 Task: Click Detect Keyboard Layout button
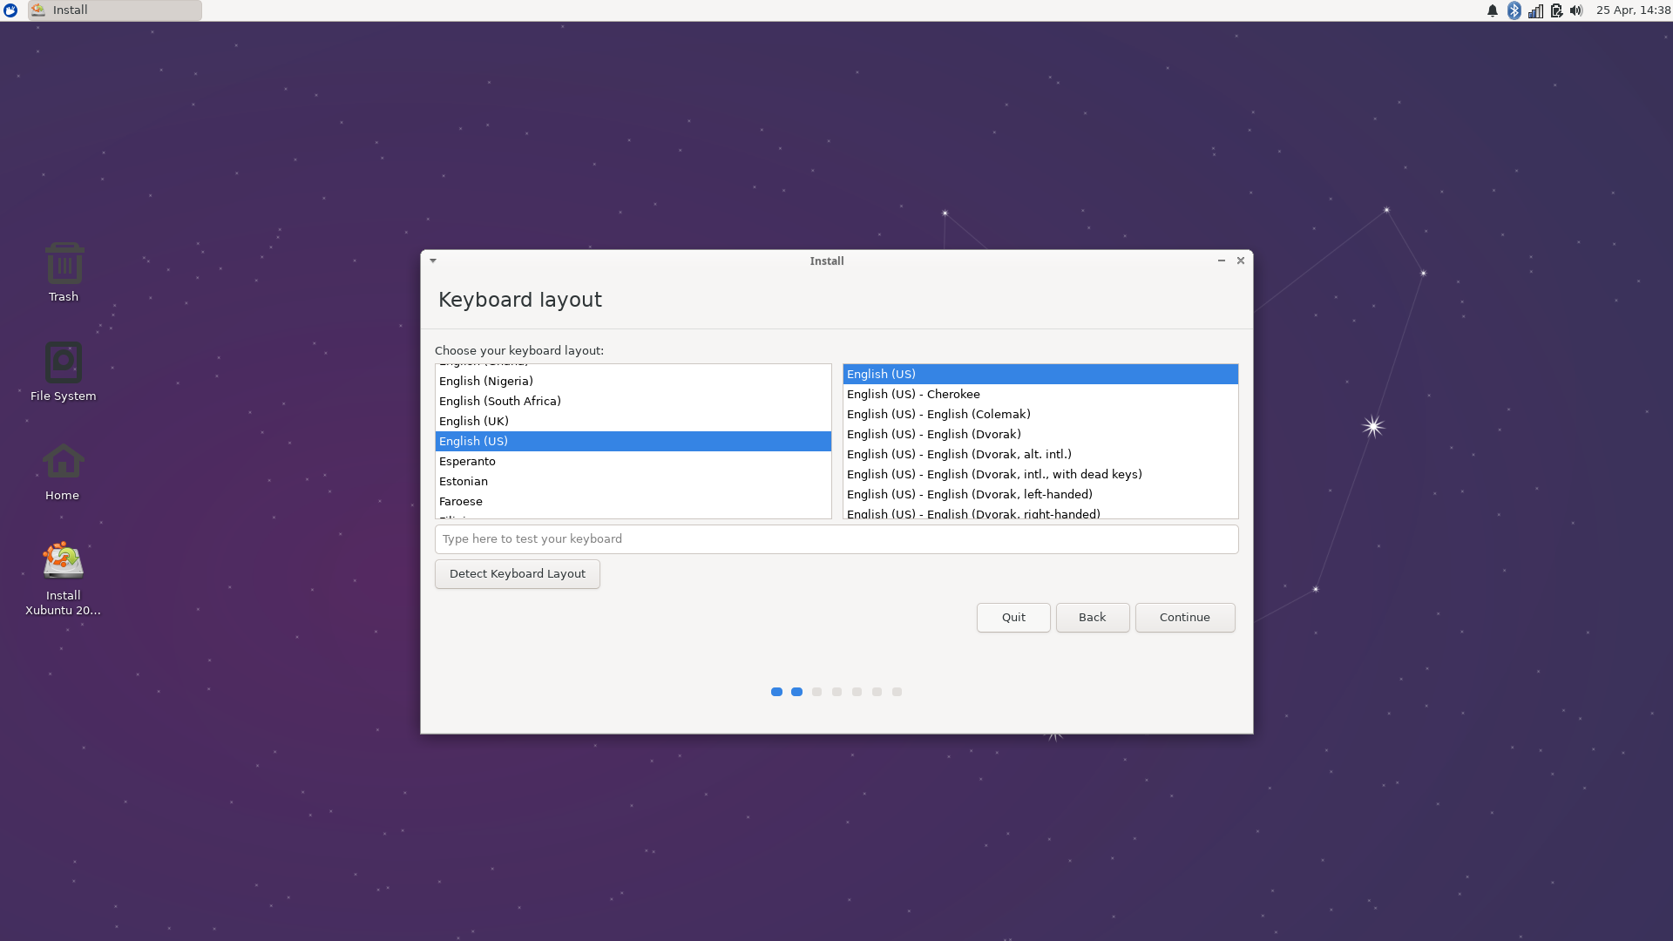(518, 574)
